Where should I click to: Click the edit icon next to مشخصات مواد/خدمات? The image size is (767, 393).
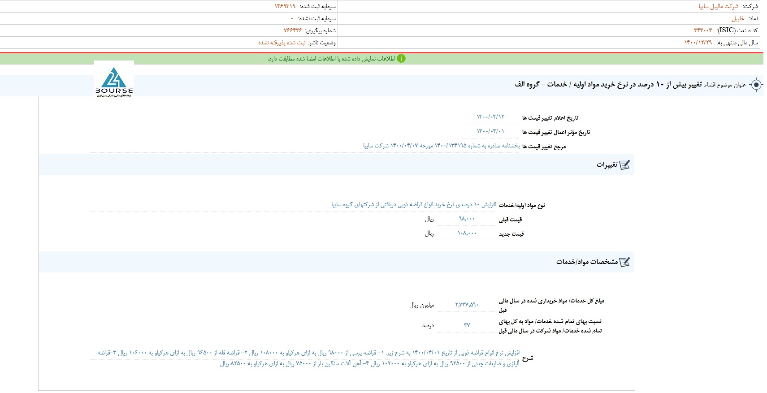point(624,262)
